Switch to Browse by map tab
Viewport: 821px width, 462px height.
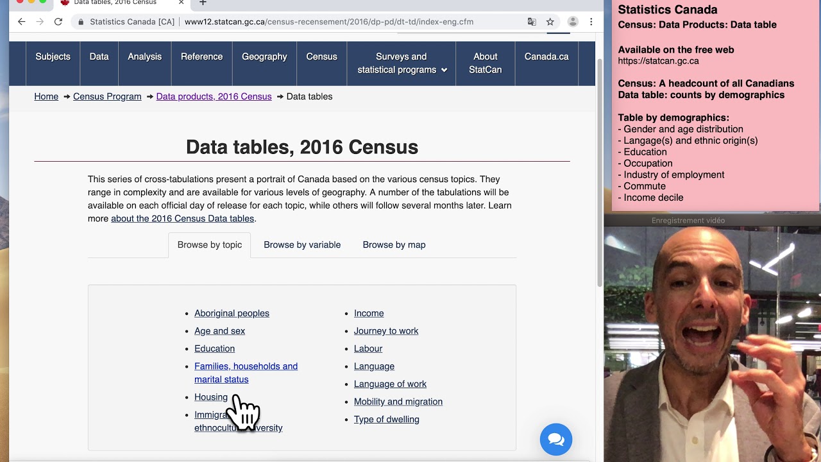394,245
